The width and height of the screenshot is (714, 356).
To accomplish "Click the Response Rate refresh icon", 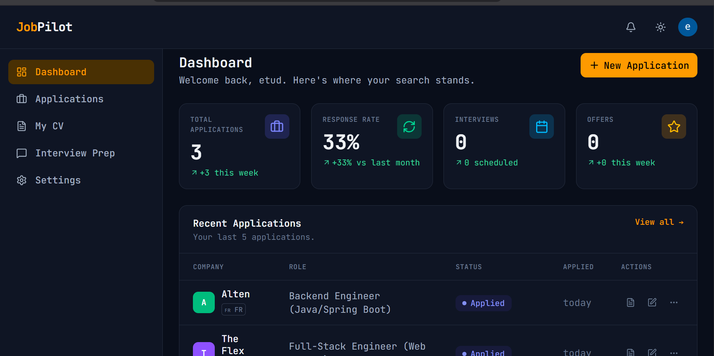I will pos(409,126).
